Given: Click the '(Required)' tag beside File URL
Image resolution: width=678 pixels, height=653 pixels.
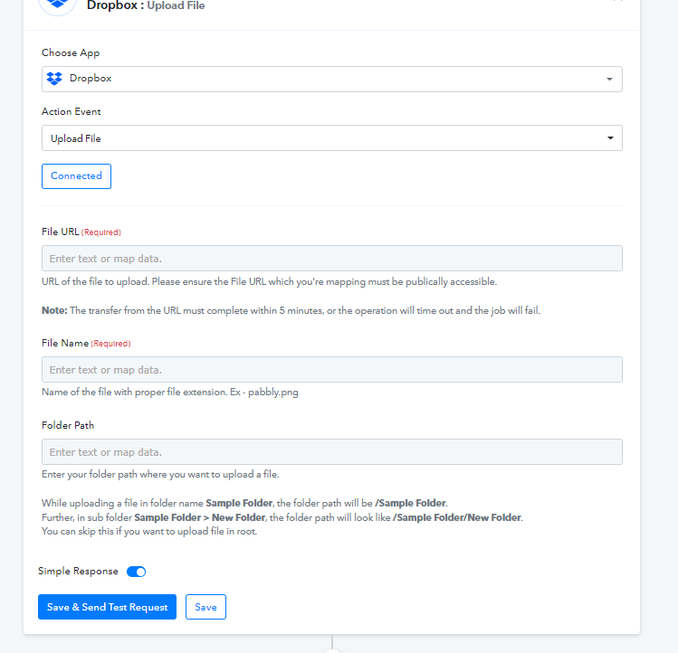Looking at the screenshot, I should click(101, 232).
